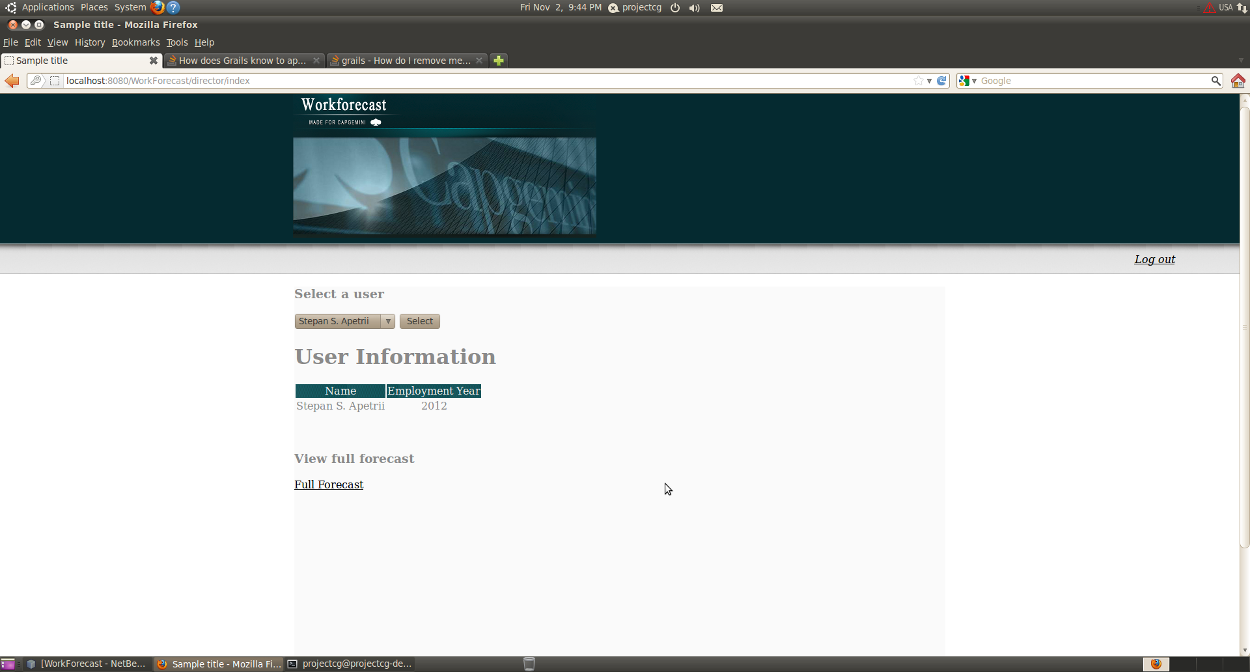Switch to projectcg terminal taskbar window
Image resolution: width=1250 pixels, height=672 pixels.
350,664
